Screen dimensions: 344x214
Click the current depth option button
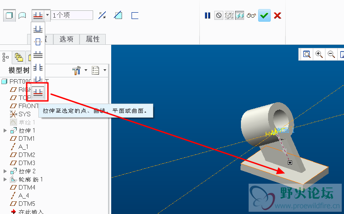point(38,15)
